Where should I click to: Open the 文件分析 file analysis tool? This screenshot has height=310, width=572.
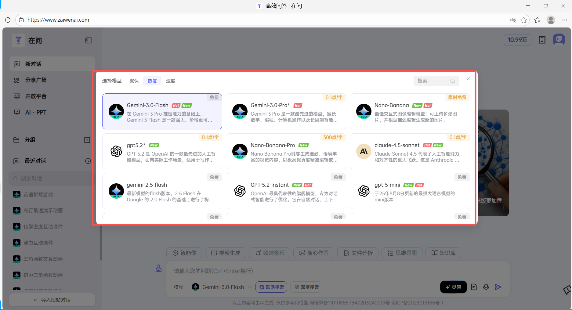click(x=357, y=253)
